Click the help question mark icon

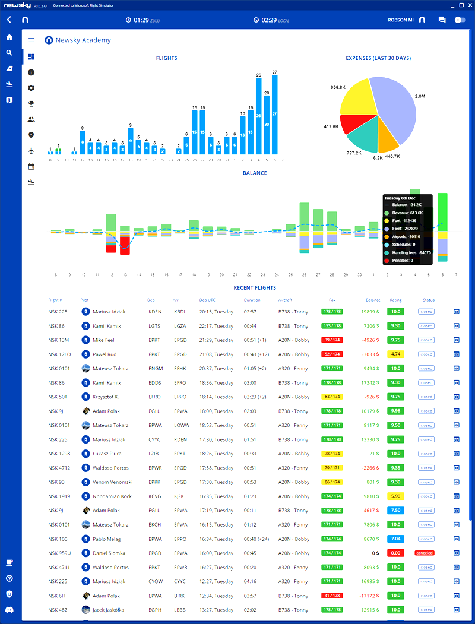pos(9,578)
